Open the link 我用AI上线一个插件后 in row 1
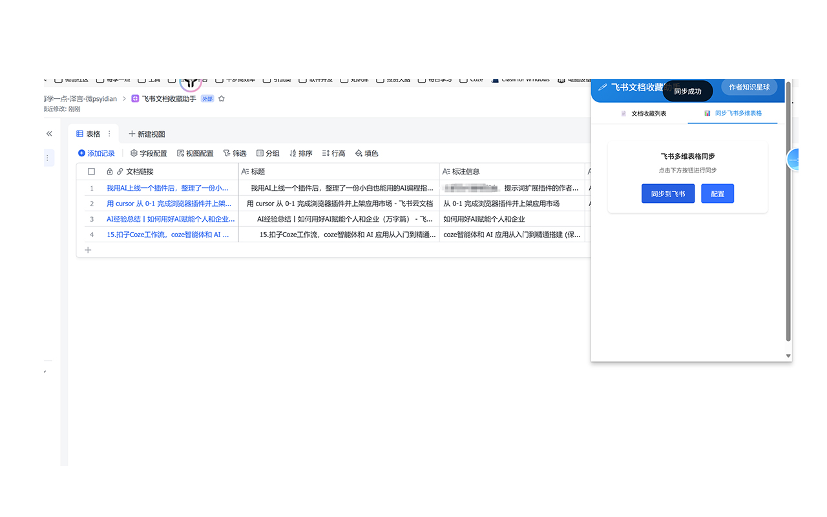This screenshot has height=517, width=827. (x=167, y=188)
